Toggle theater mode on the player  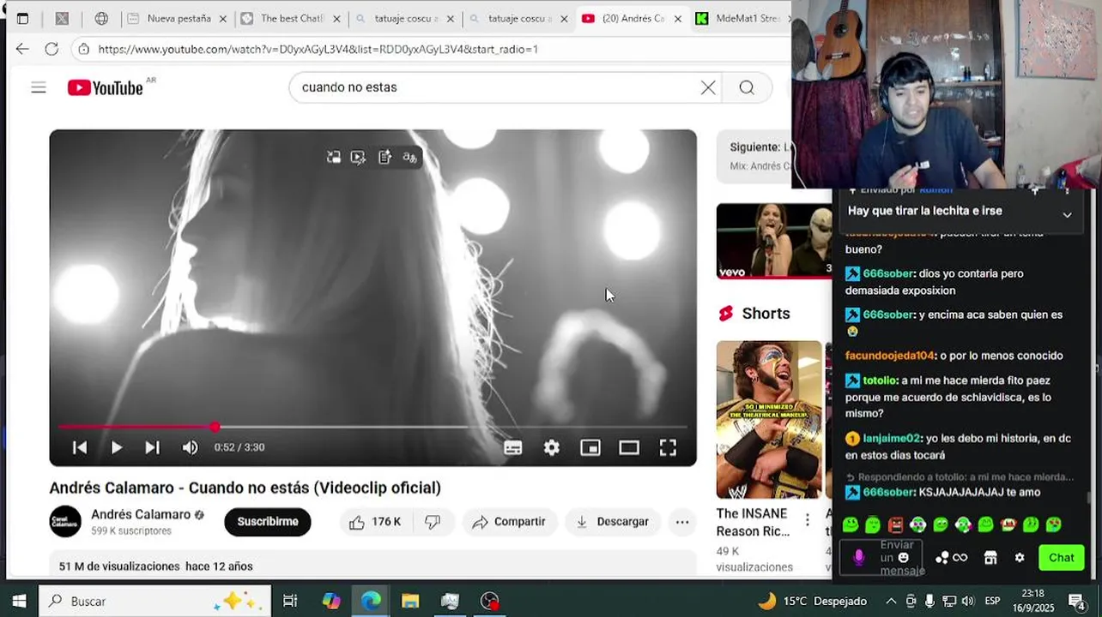(x=629, y=447)
